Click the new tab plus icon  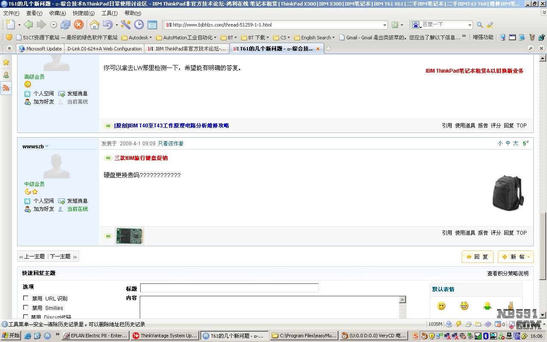coord(328,49)
